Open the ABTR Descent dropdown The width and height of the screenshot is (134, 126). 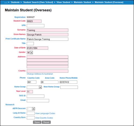(x=31, y=109)
